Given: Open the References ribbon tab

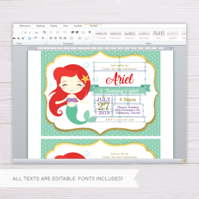Looking at the screenshot, I should (25, 26).
